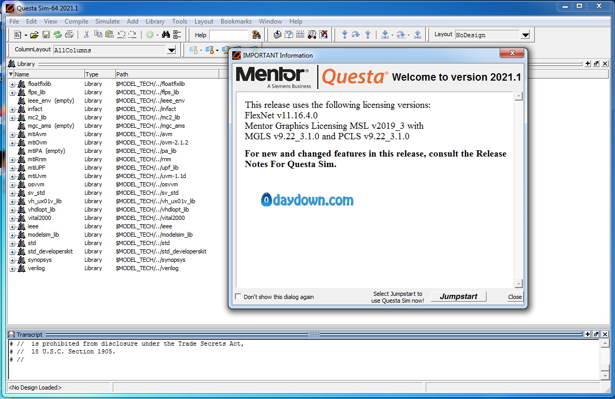
Task: Click the Find binoculars icon
Action: pos(166,35)
